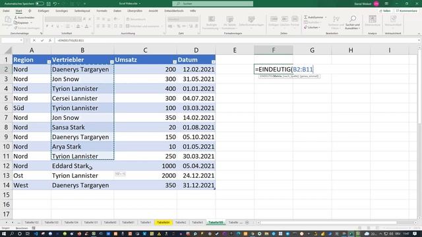This screenshot has height=237, width=422.
Task: Open the Überprüfen ribbon tab
Action: pyautogui.click(x=135, y=11)
